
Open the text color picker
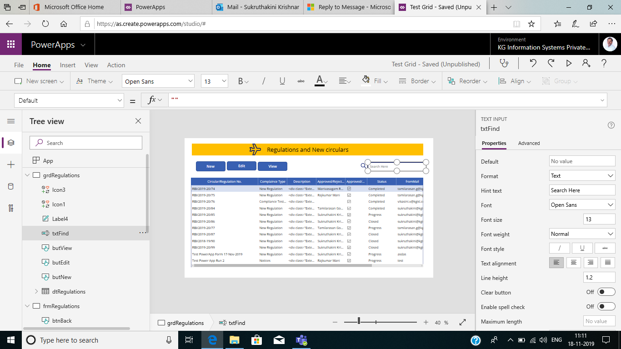click(x=322, y=81)
